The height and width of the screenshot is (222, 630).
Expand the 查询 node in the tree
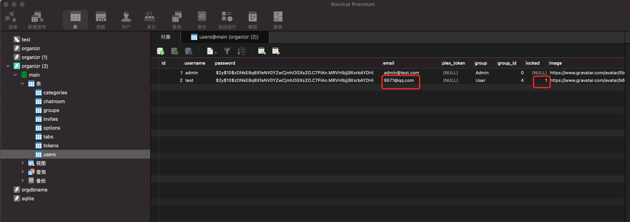(23, 172)
